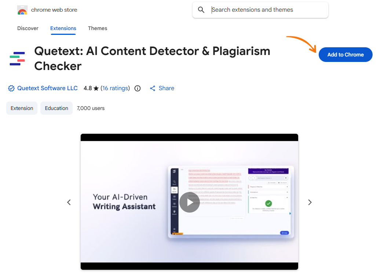The width and height of the screenshot is (388, 276).
Task: Switch to the Extensions tab
Action: 63,29
